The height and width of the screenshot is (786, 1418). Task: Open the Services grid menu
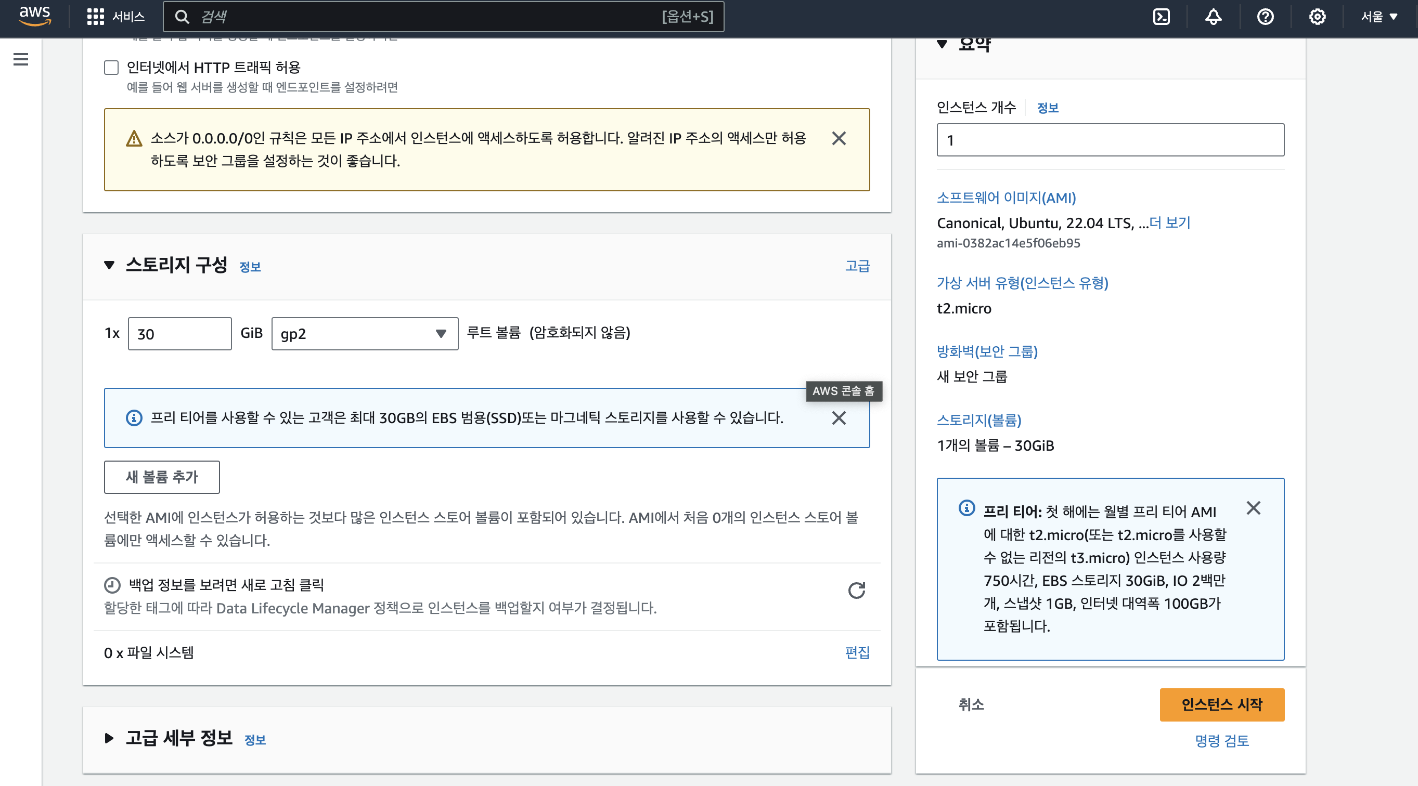(96, 17)
